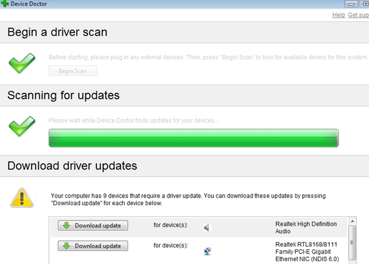
Task: Click the speaker icon for Realtek Audio
Action: pyautogui.click(x=206, y=228)
